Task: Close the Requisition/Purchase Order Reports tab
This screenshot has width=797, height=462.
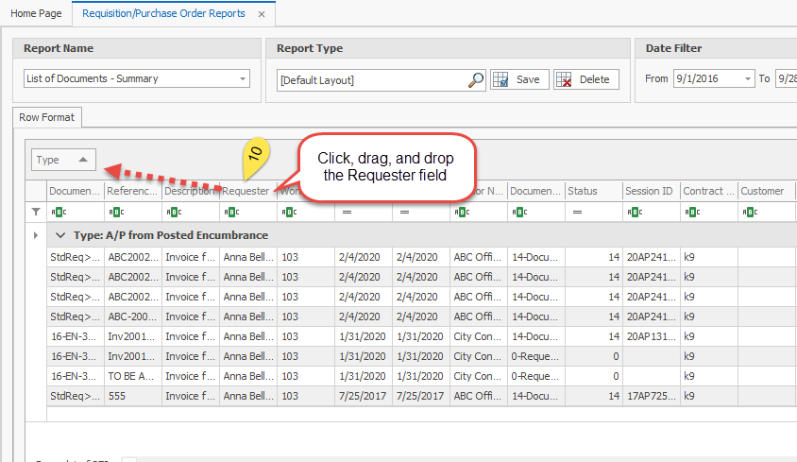Action: click(x=262, y=14)
